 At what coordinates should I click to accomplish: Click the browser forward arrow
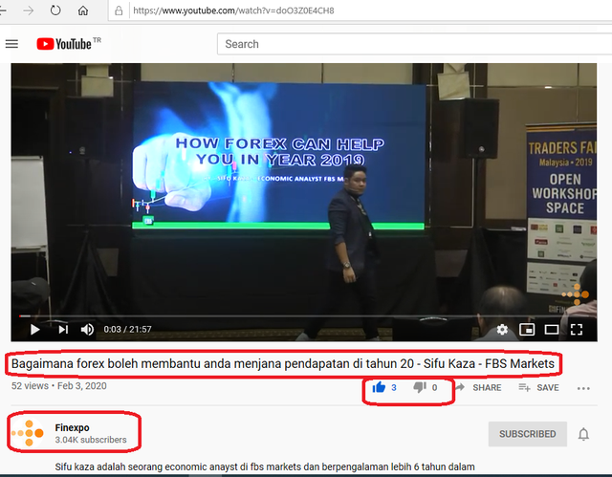coord(29,11)
